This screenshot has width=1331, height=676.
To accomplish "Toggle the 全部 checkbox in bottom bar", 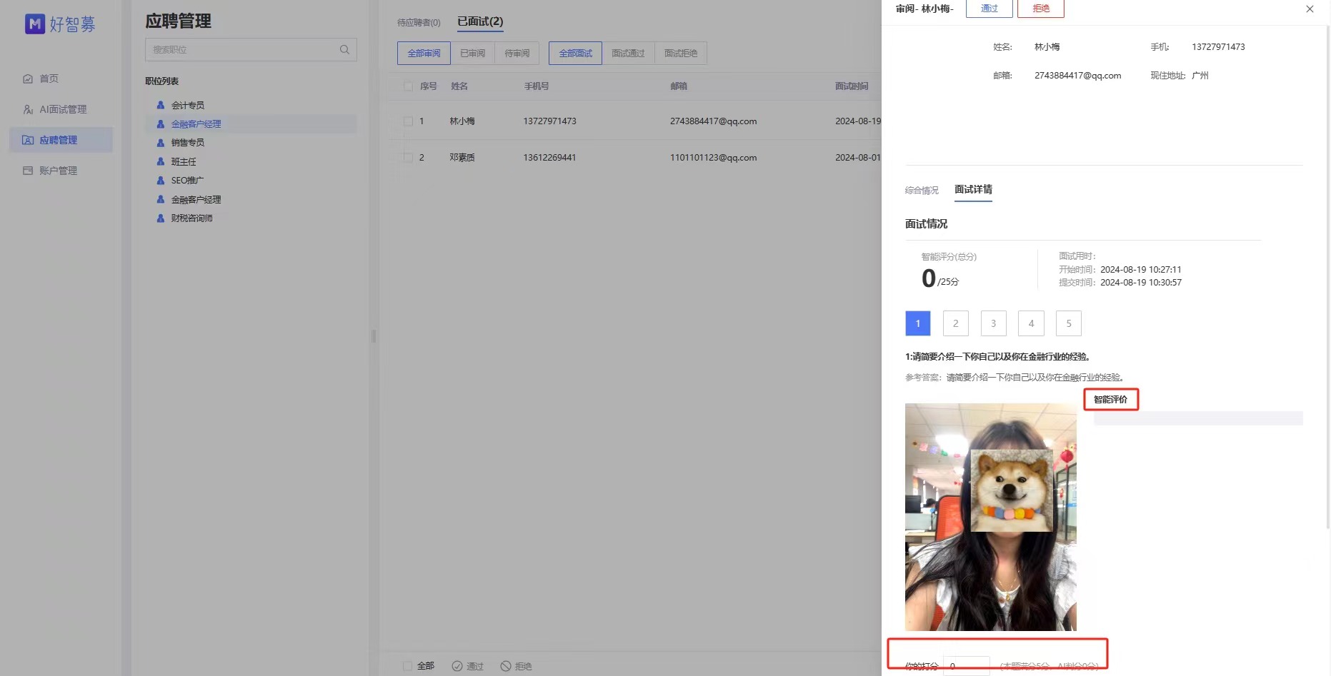I will (x=408, y=666).
